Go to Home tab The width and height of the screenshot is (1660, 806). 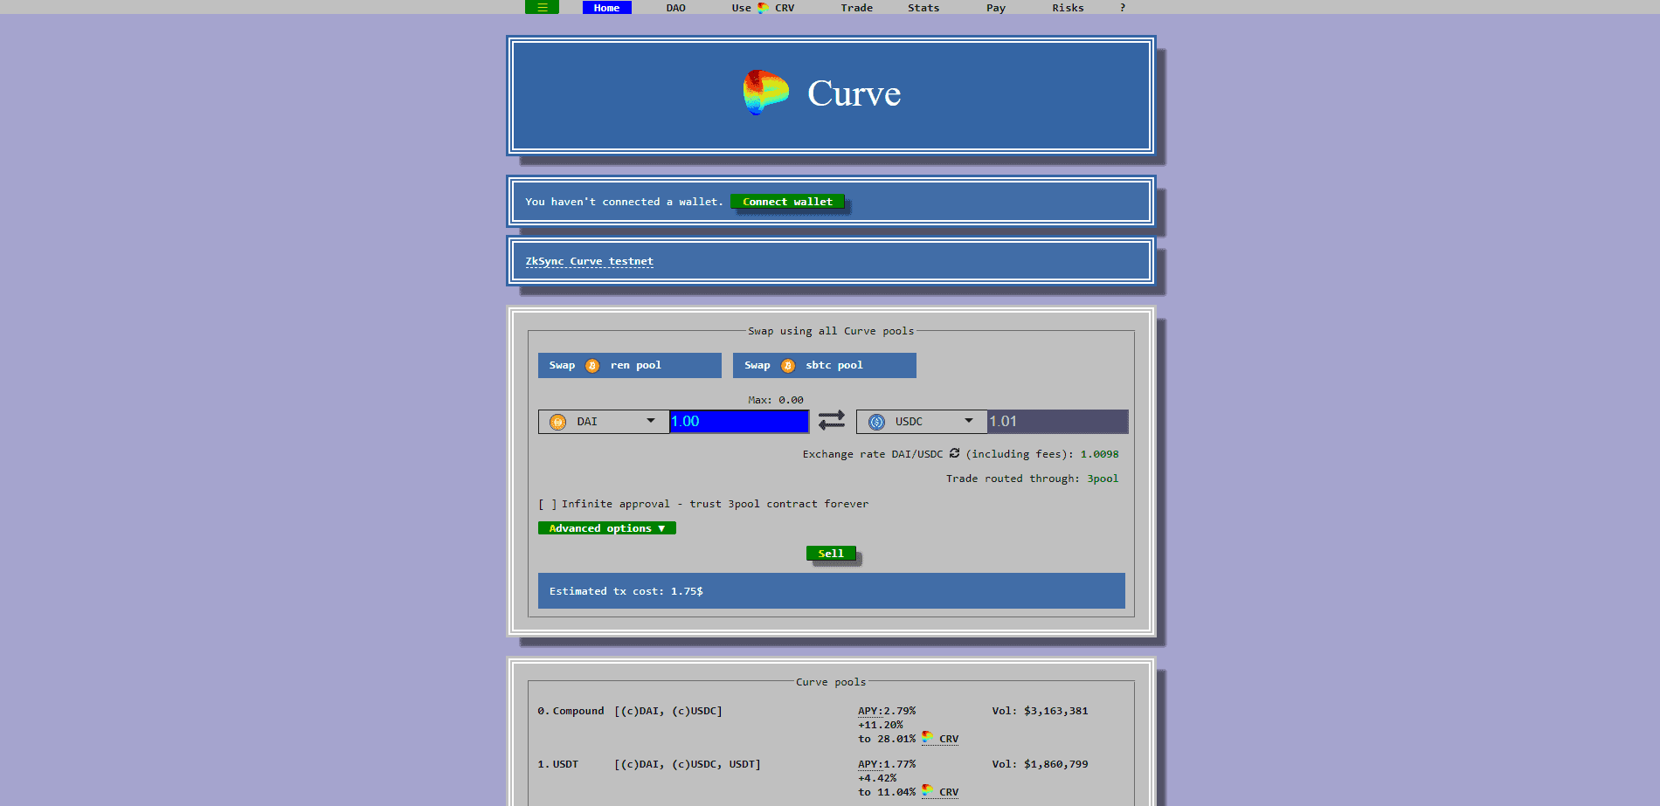tap(606, 8)
